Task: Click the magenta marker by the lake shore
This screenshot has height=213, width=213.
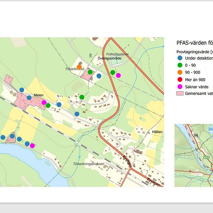Action: tap(32, 146)
